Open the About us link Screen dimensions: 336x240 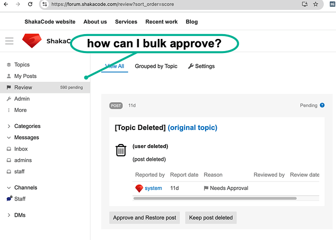95,21
